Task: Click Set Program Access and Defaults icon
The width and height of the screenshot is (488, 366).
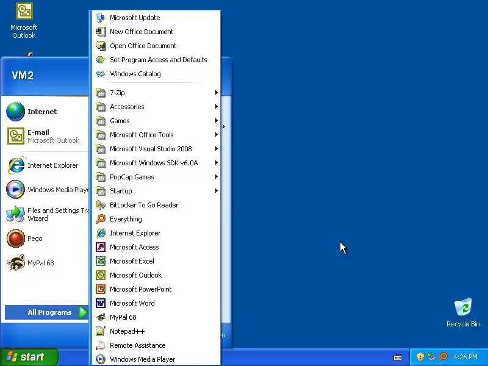Action: [101, 60]
